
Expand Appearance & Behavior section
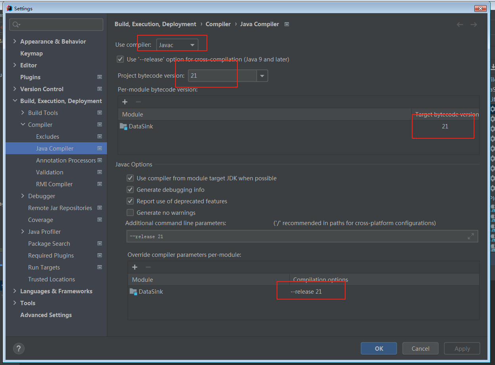point(15,41)
